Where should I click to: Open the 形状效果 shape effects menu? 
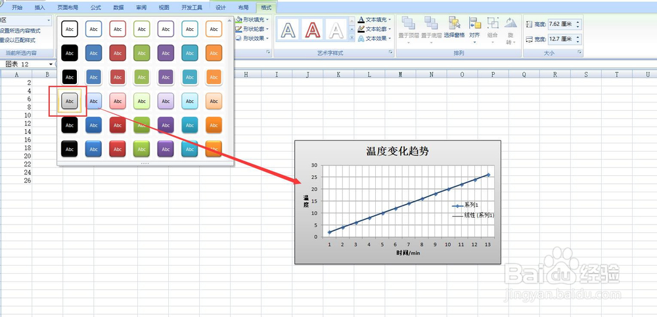(252, 39)
